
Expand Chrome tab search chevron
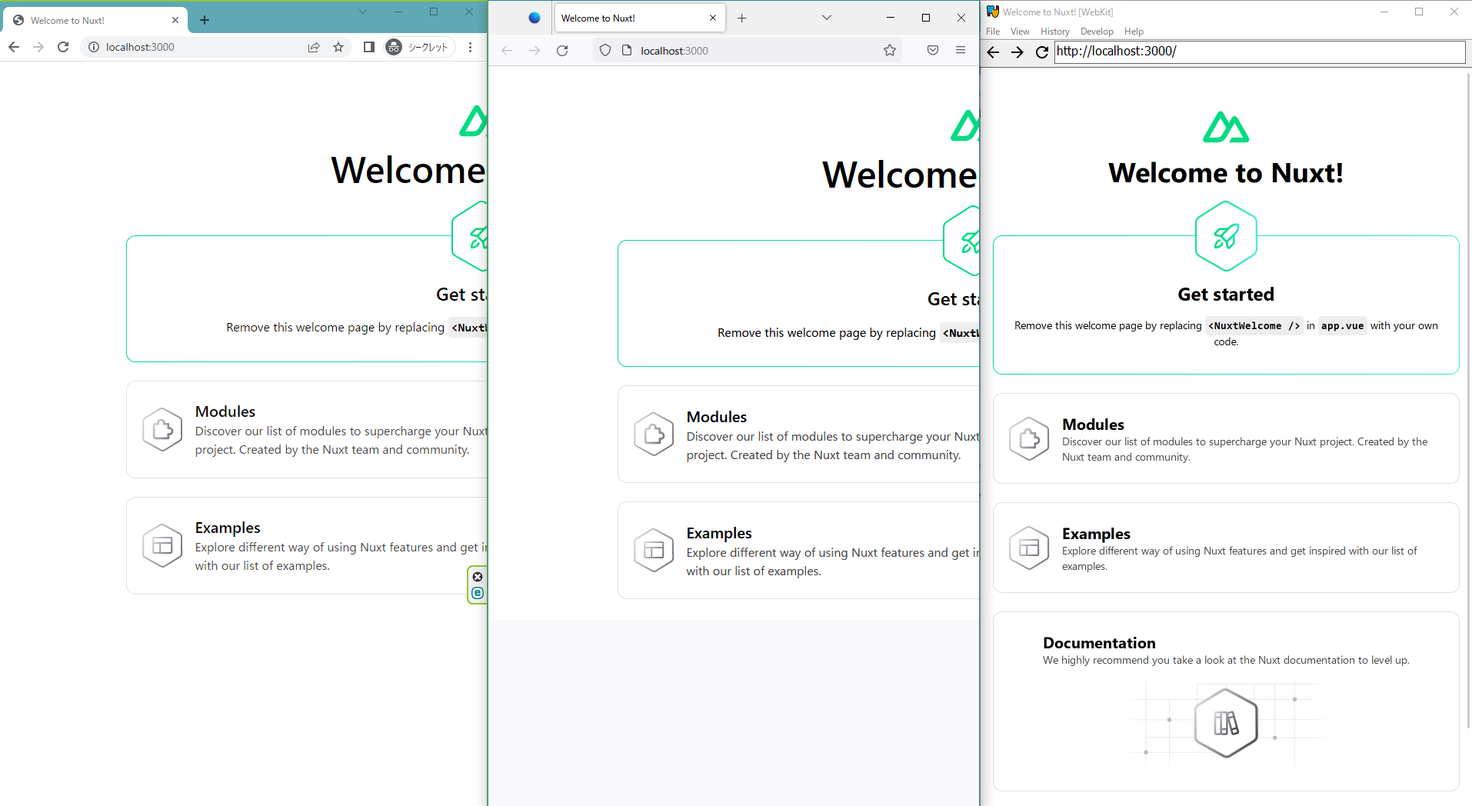pos(363,12)
